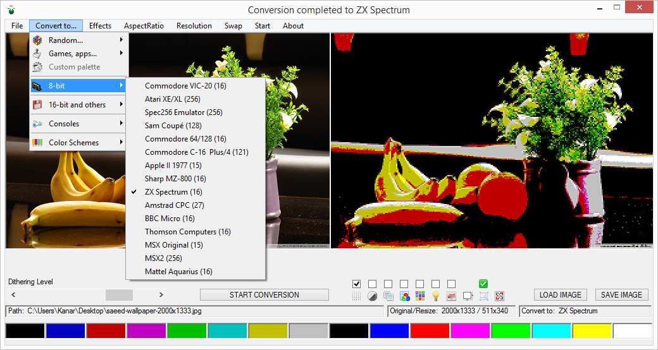The image size is (658, 350).
Task: Click the joystick icon beside Games, apps
Action: tap(37, 54)
